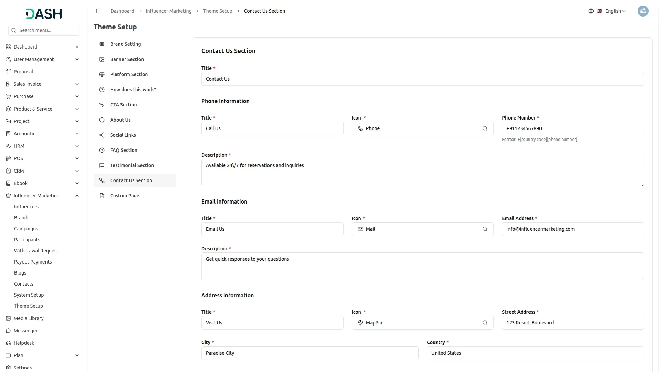
Task: Open Brand Setting in Theme Setup
Action: [125, 44]
